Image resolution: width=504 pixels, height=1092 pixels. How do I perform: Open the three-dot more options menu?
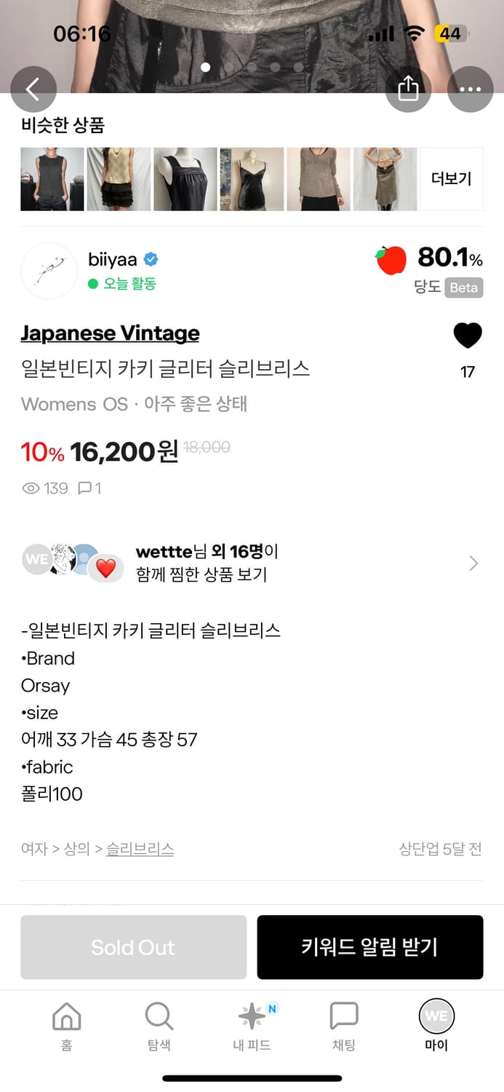[470, 89]
